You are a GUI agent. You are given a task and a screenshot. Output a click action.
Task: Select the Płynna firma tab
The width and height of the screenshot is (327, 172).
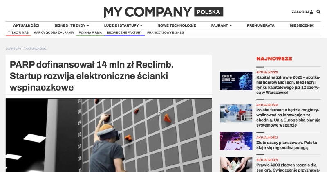pos(90,33)
